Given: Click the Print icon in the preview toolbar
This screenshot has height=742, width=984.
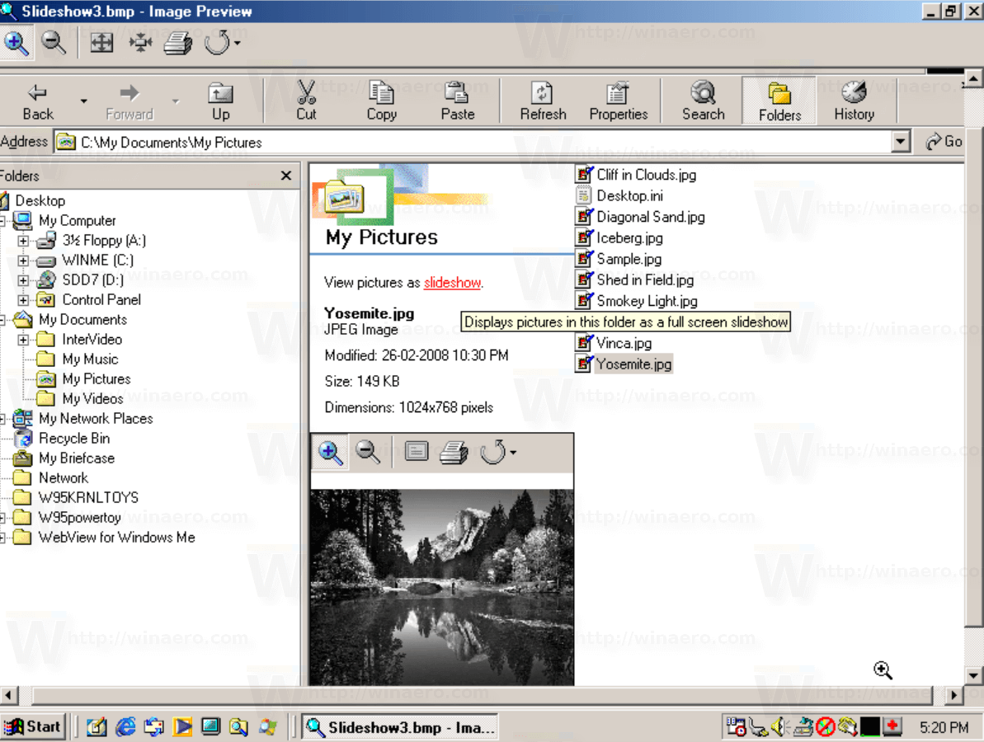Looking at the screenshot, I should pyautogui.click(x=455, y=451).
